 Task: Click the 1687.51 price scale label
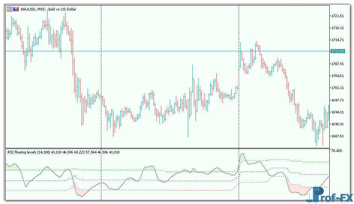[338, 136]
